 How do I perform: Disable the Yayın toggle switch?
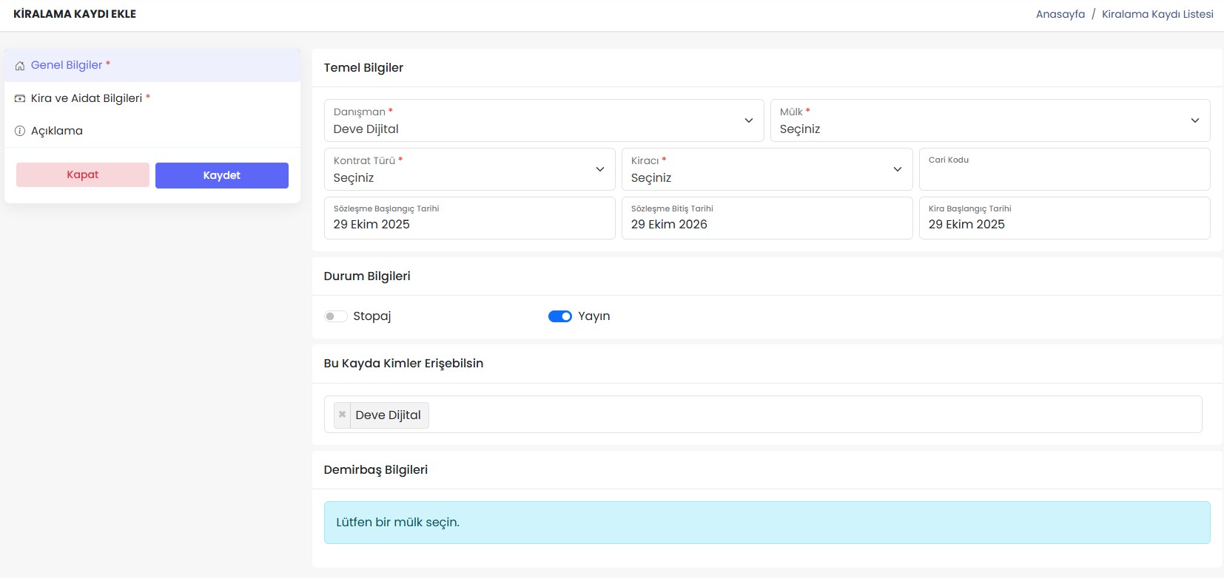point(559,316)
